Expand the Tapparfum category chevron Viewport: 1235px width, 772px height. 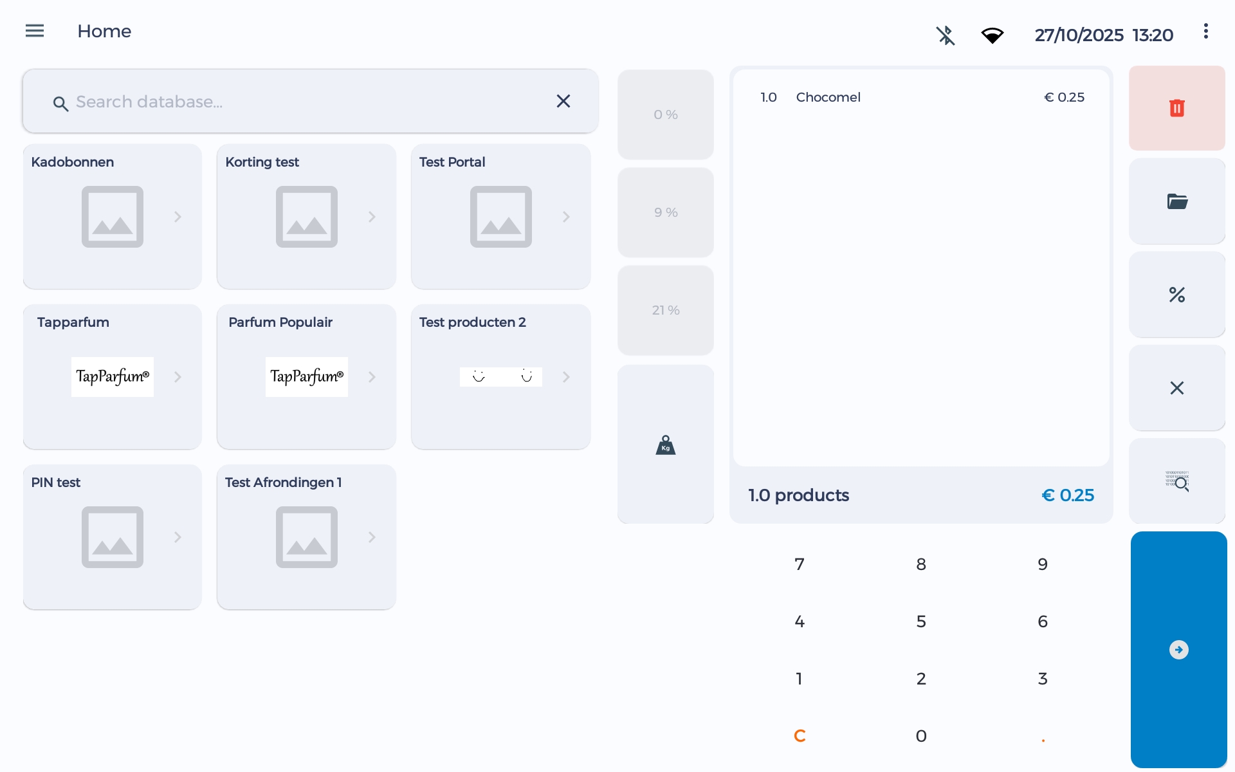[178, 377]
